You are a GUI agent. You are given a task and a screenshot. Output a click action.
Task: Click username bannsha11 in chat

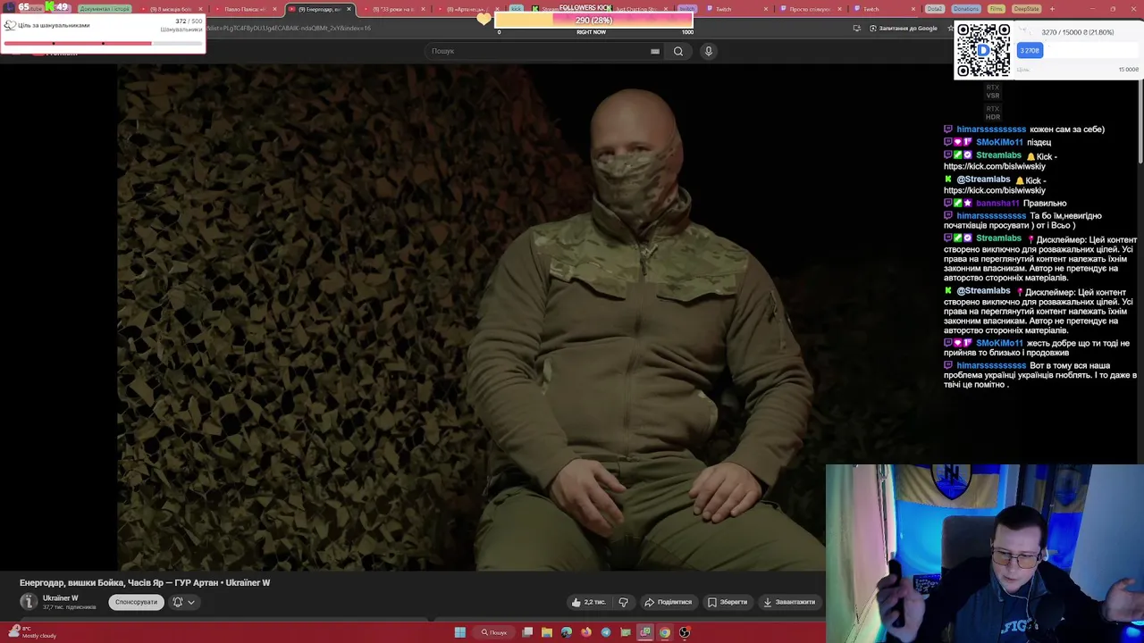click(x=997, y=203)
